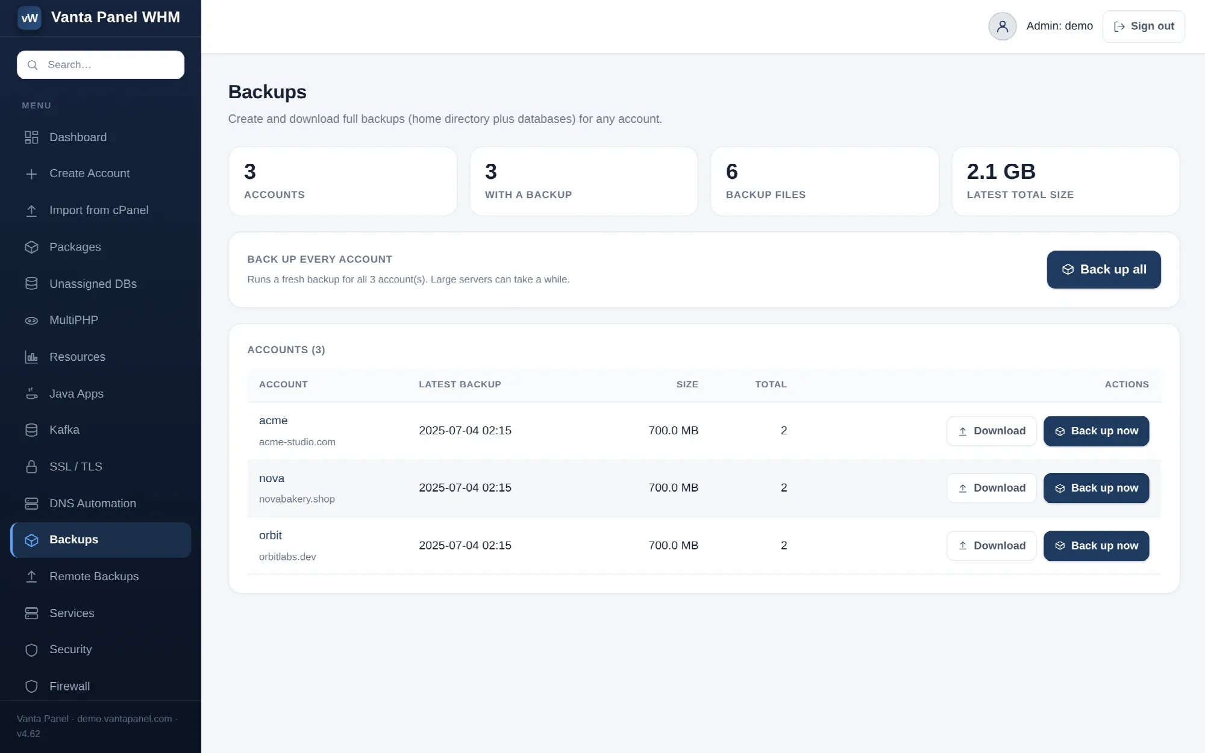Viewport: 1205px width, 753px height.
Task: Click the 2.1 GB latest total size
Action: pyautogui.click(x=1001, y=172)
